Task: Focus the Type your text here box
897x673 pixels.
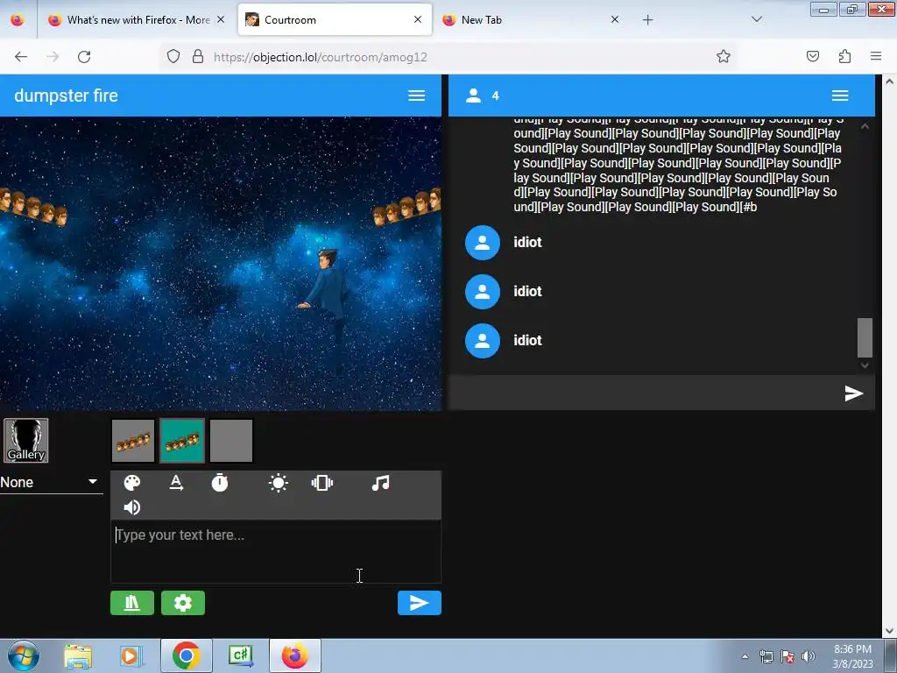Action: click(x=276, y=551)
